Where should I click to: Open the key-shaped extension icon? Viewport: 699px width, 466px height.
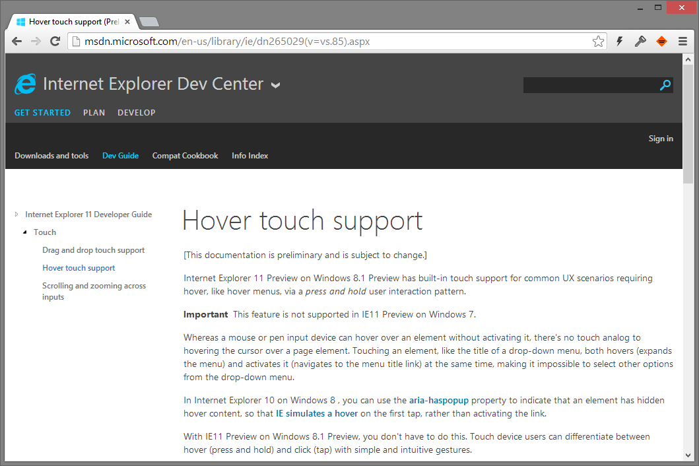coord(640,41)
